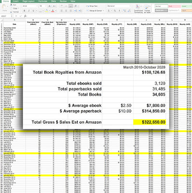Expand the Copy options arrow
This screenshot has height=193, width=192.
coord(18,8)
